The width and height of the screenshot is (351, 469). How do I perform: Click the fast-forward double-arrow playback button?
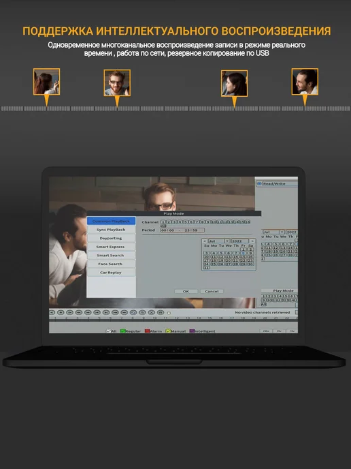[x=88, y=312]
